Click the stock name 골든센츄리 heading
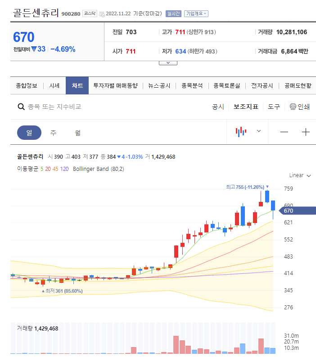This screenshot has height=357, width=316. [36, 13]
